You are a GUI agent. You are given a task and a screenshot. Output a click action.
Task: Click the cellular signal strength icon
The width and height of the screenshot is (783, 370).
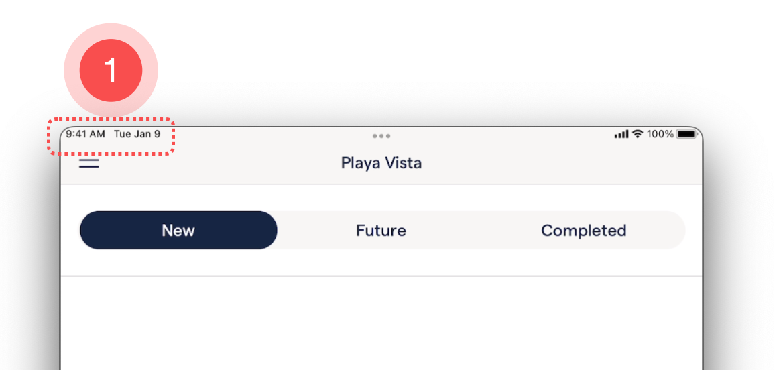621,135
